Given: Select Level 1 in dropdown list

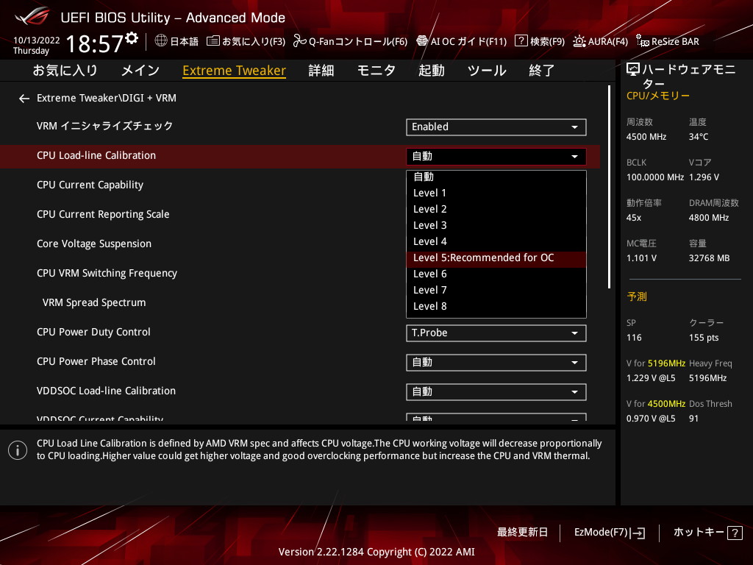Looking at the screenshot, I should click(496, 193).
